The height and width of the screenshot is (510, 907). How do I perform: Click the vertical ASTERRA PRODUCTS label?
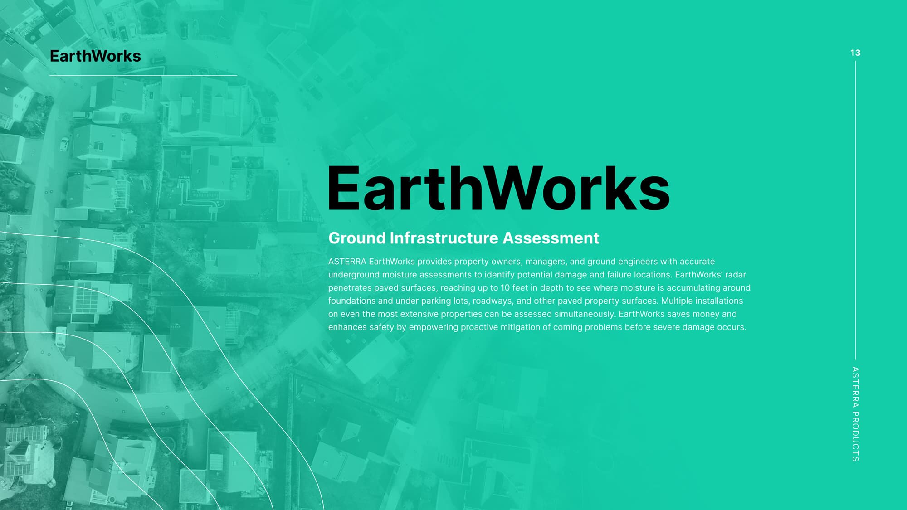click(855, 414)
